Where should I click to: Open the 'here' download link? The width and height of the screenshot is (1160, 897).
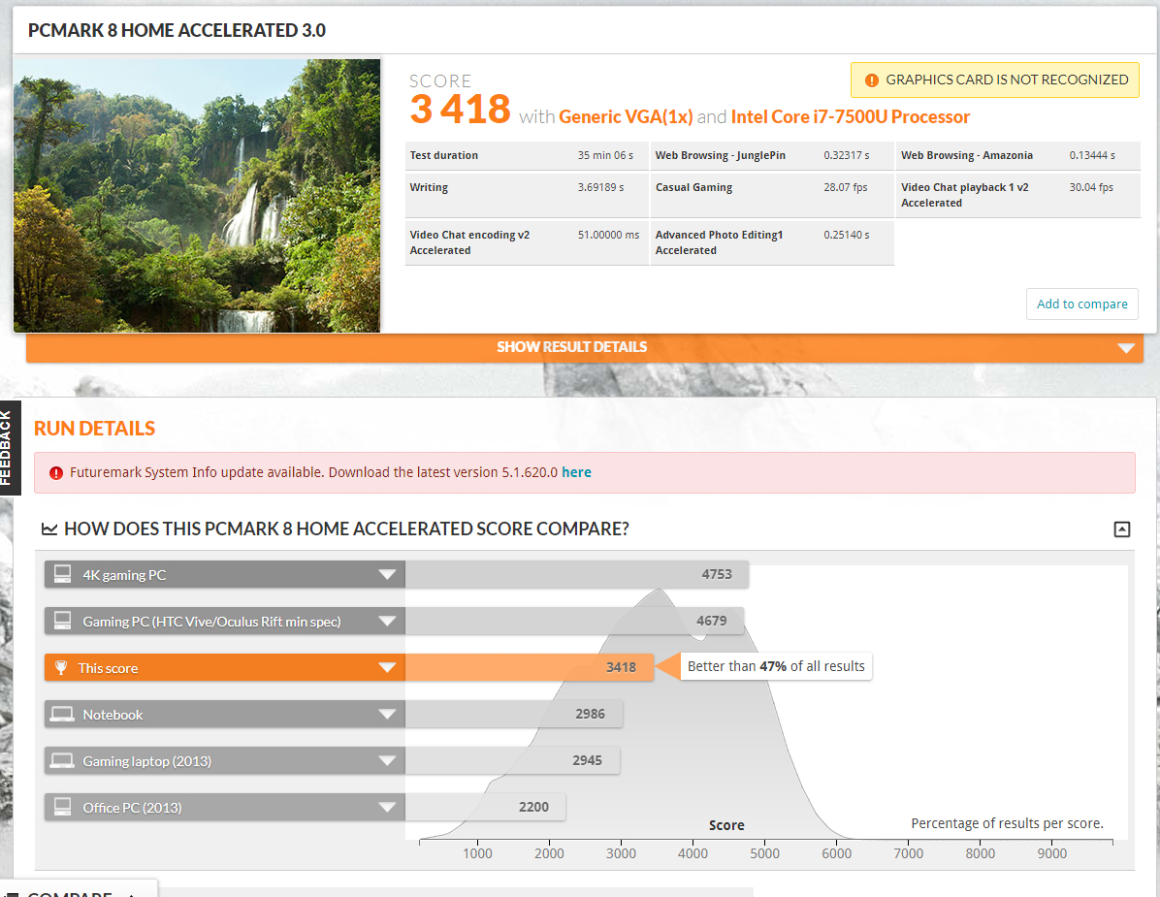coord(576,472)
